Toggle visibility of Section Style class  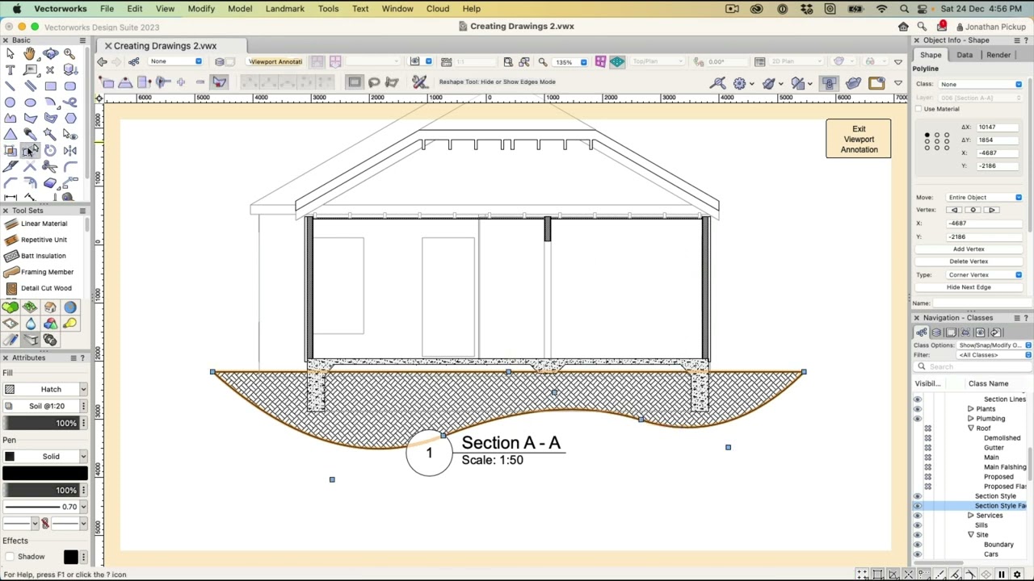[x=917, y=496]
